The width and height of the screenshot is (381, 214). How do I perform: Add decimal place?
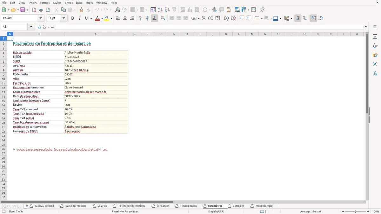click(226, 18)
